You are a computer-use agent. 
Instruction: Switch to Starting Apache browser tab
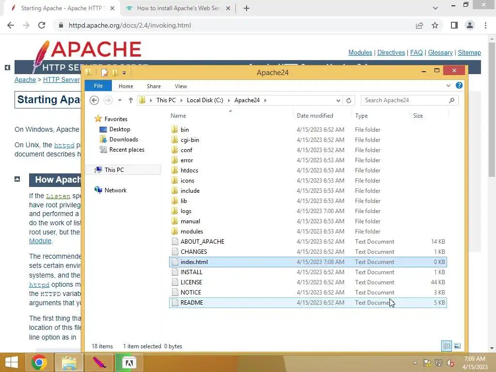[x=62, y=8]
